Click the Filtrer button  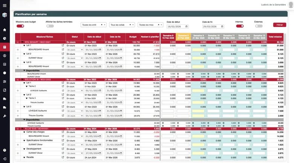pos(279,25)
